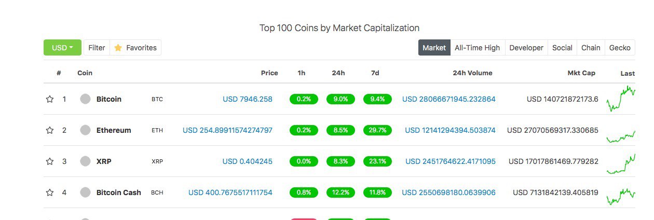Open Bitcoin's 7-day sparkline chart
The height and width of the screenshot is (220, 654).
click(621, 99)
